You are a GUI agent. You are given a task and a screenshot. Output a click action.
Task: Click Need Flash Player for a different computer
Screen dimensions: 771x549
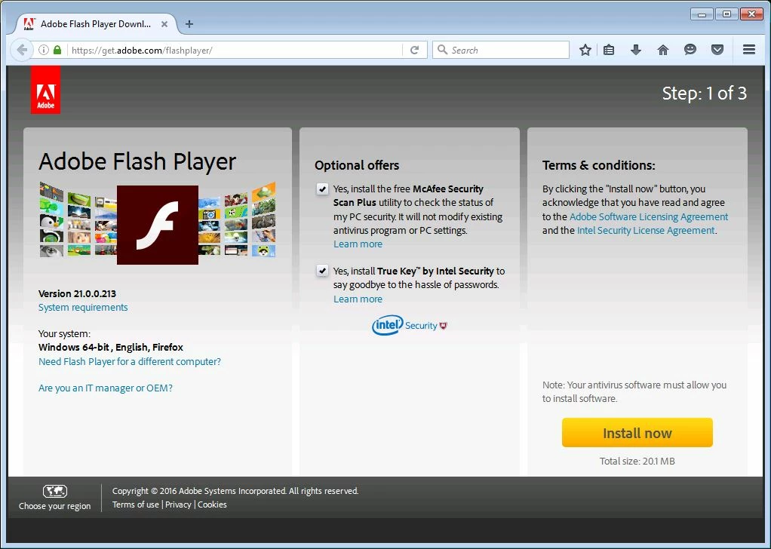click(130, 362)
